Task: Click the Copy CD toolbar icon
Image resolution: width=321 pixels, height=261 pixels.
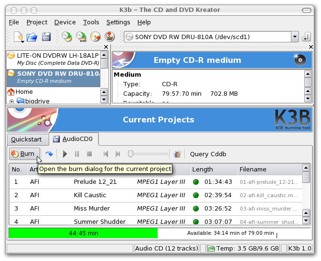Action: click(x=67, y=37)
